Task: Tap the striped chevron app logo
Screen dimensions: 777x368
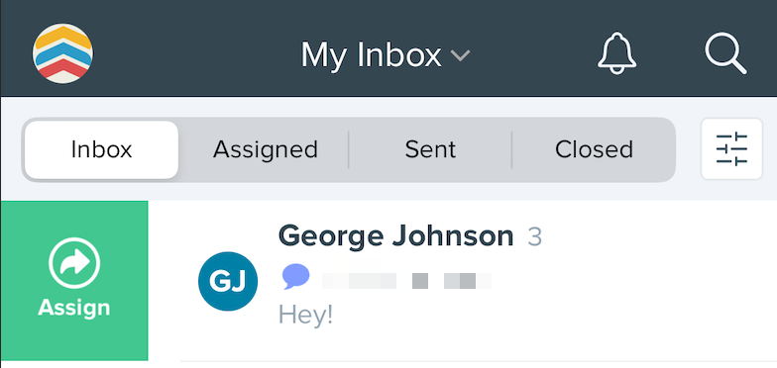Action: 62,53
